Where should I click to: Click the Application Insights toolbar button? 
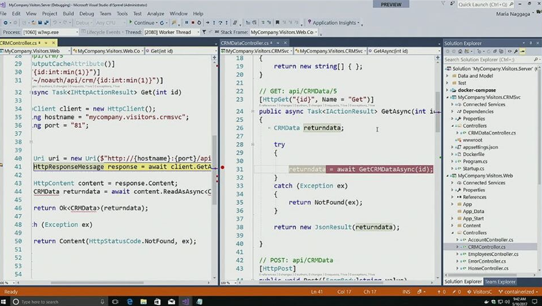(333, 23)
